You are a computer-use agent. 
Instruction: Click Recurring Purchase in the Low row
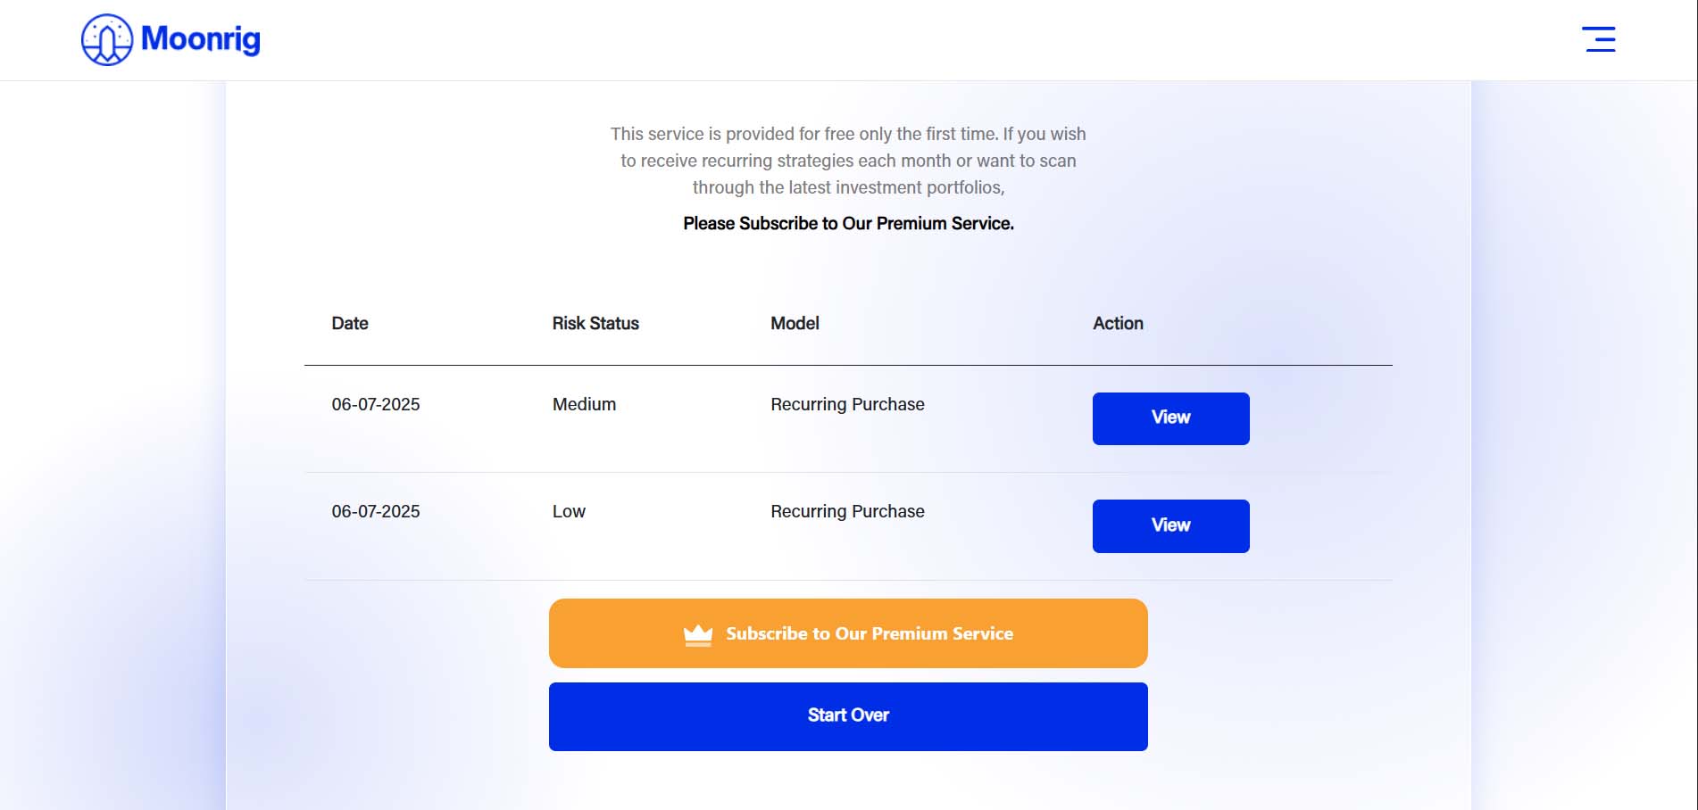tap(847, 511)
